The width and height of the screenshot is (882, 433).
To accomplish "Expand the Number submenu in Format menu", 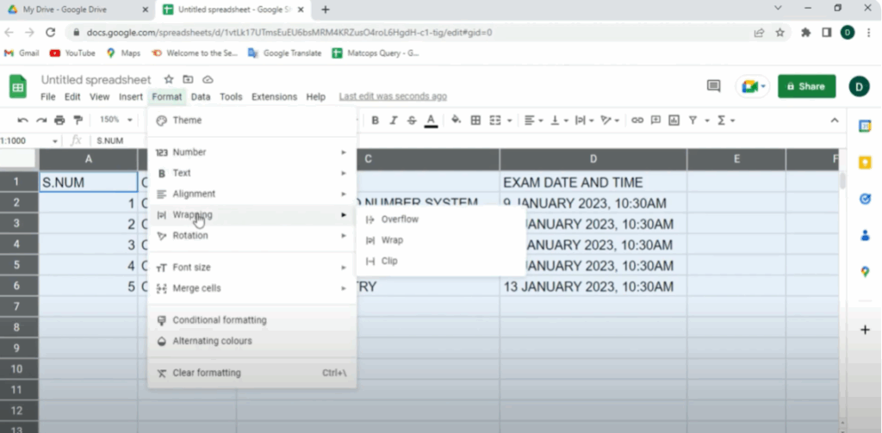I will 251,152.
